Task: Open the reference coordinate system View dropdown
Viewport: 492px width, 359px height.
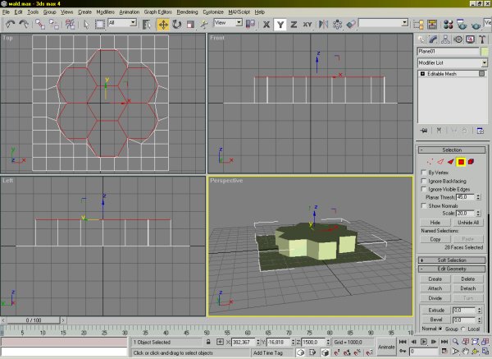Action: click(230, 24)
